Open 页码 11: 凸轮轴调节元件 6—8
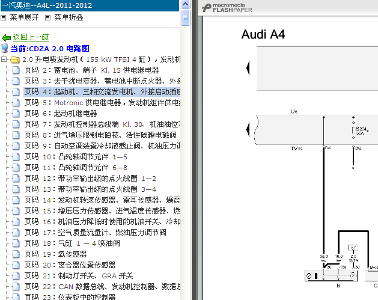This screenshot has width=378, height=300. (x=76, y=168)
